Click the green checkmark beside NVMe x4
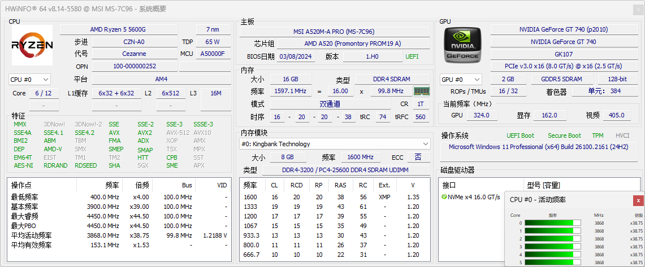Screen dimensions: 645x267 point(444,197)
